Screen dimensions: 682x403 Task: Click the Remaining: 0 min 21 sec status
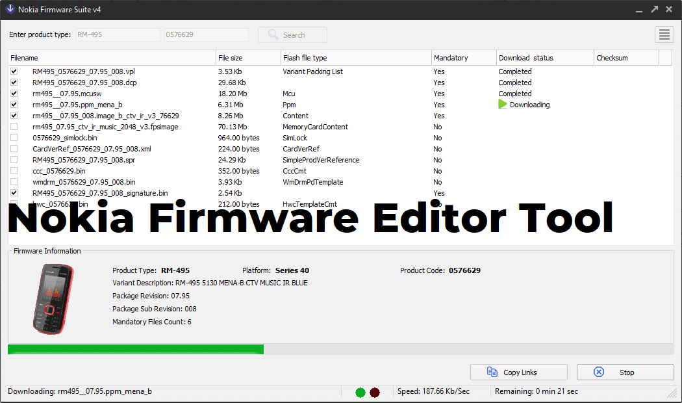[537, 391]
